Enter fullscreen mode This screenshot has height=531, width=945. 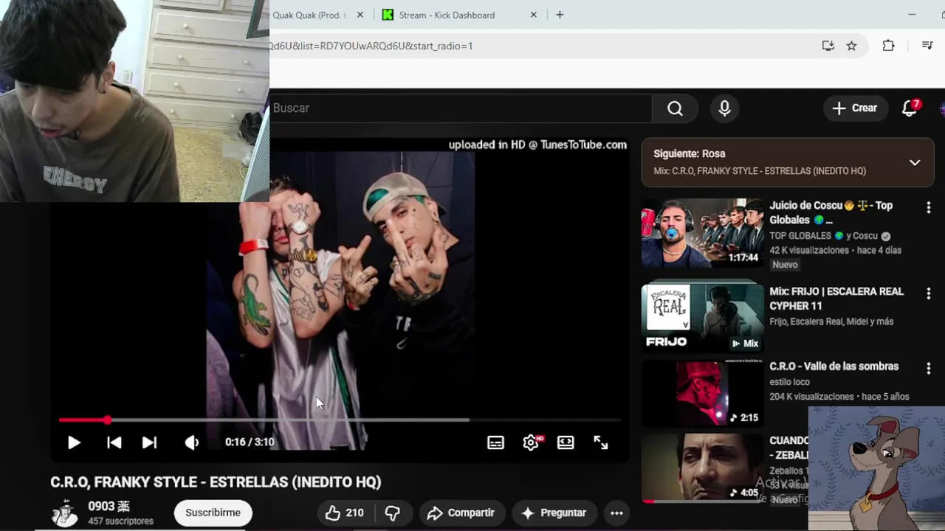click(601, 442)
